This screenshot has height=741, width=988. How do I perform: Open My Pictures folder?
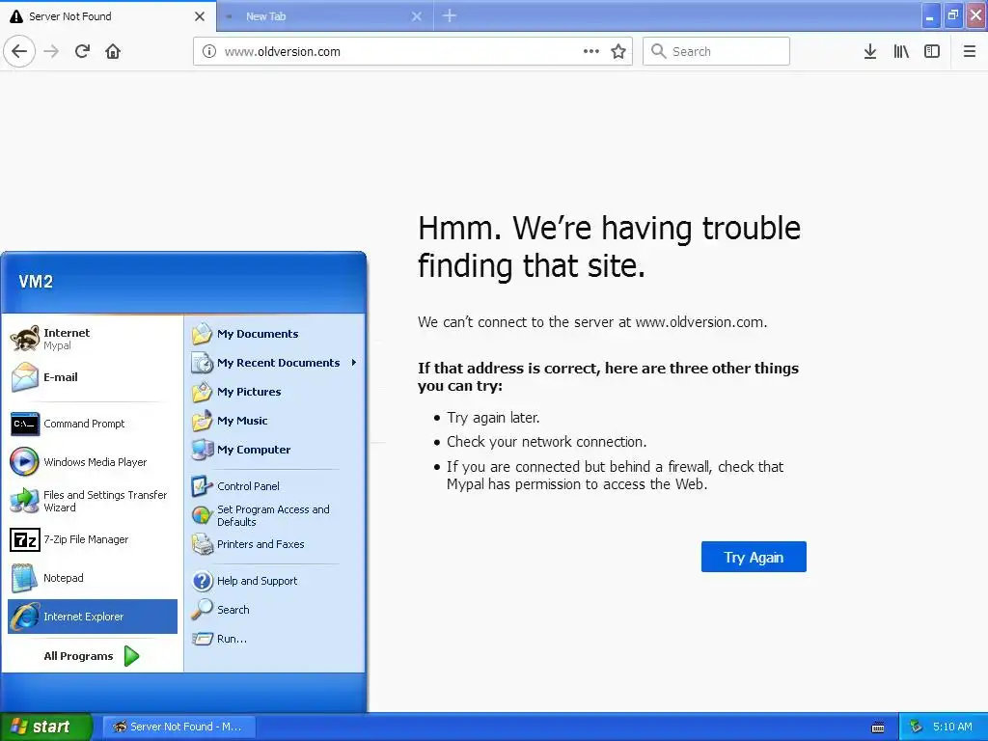tap(274, 392)
